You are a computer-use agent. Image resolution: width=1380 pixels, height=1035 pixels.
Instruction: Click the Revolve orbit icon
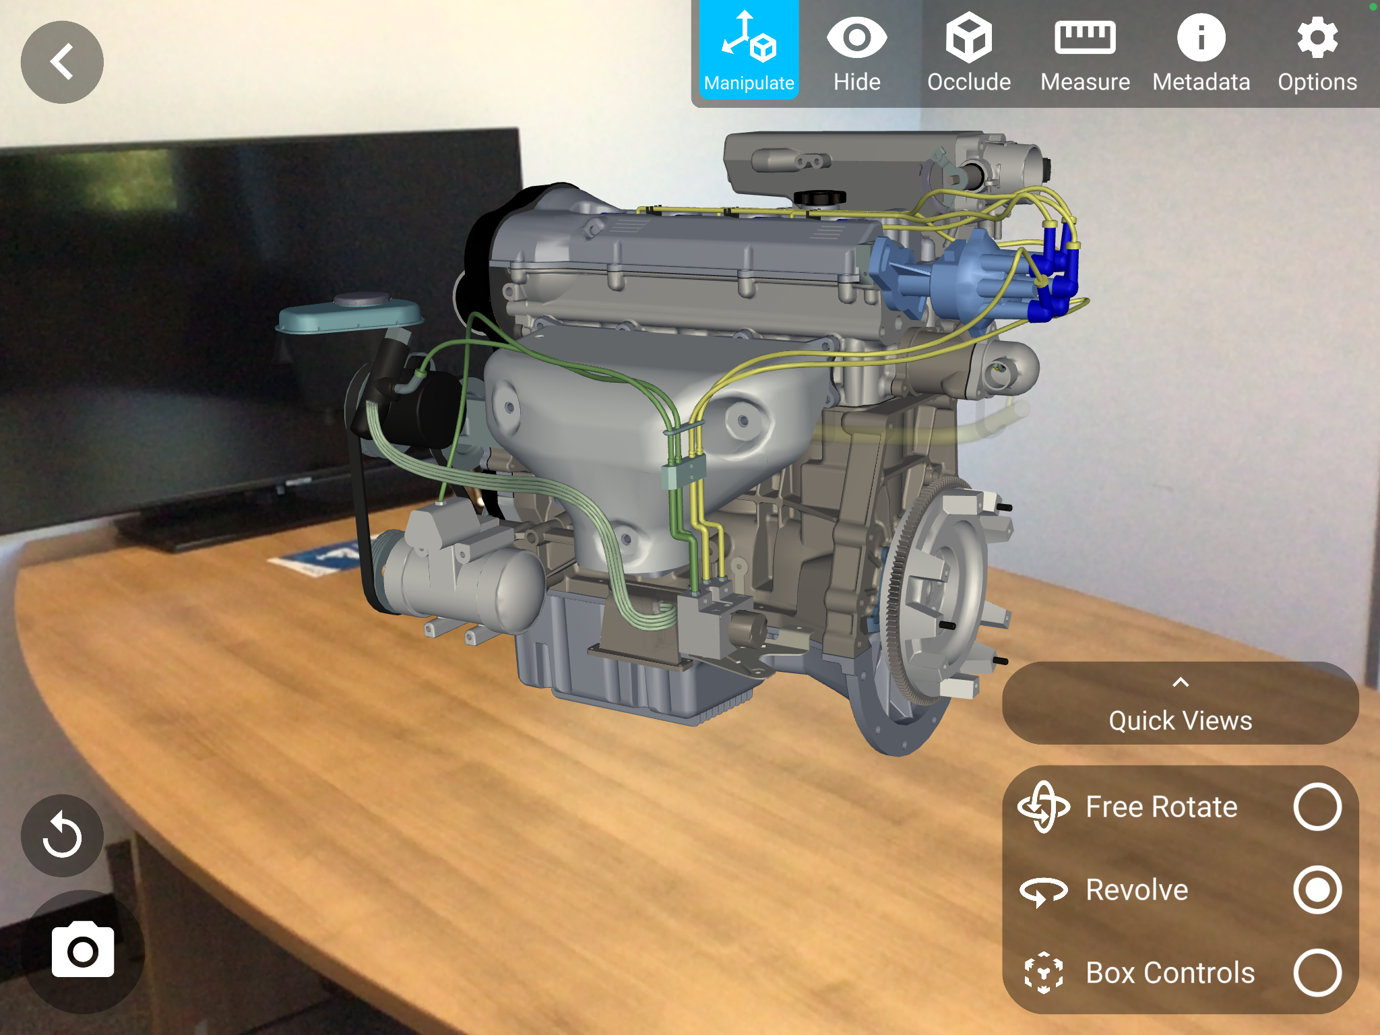coord(1043,891)
